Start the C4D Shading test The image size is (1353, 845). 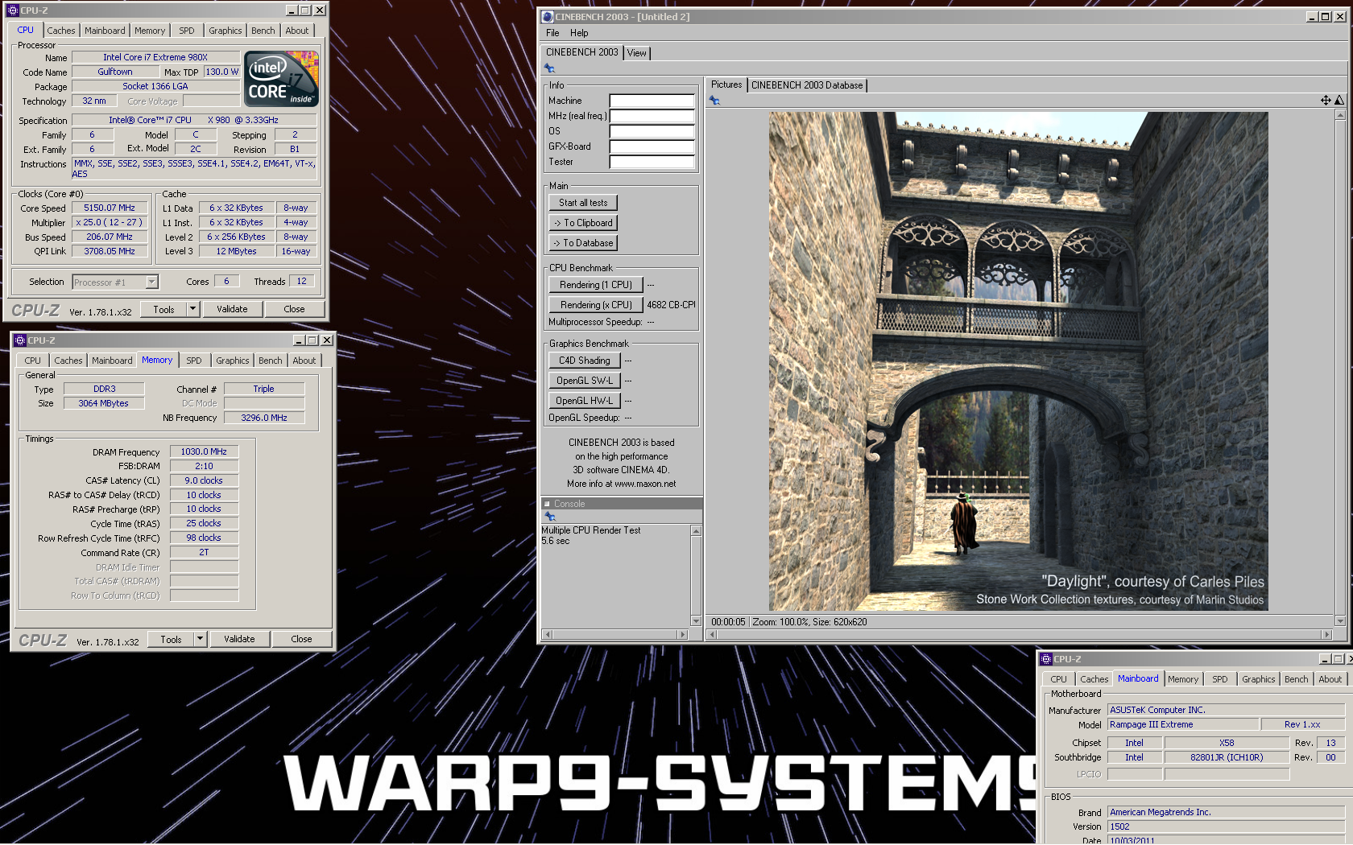[x=585, y=361]
